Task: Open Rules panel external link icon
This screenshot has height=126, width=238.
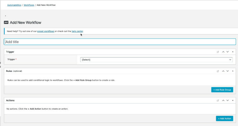Action: pos(218,71)
